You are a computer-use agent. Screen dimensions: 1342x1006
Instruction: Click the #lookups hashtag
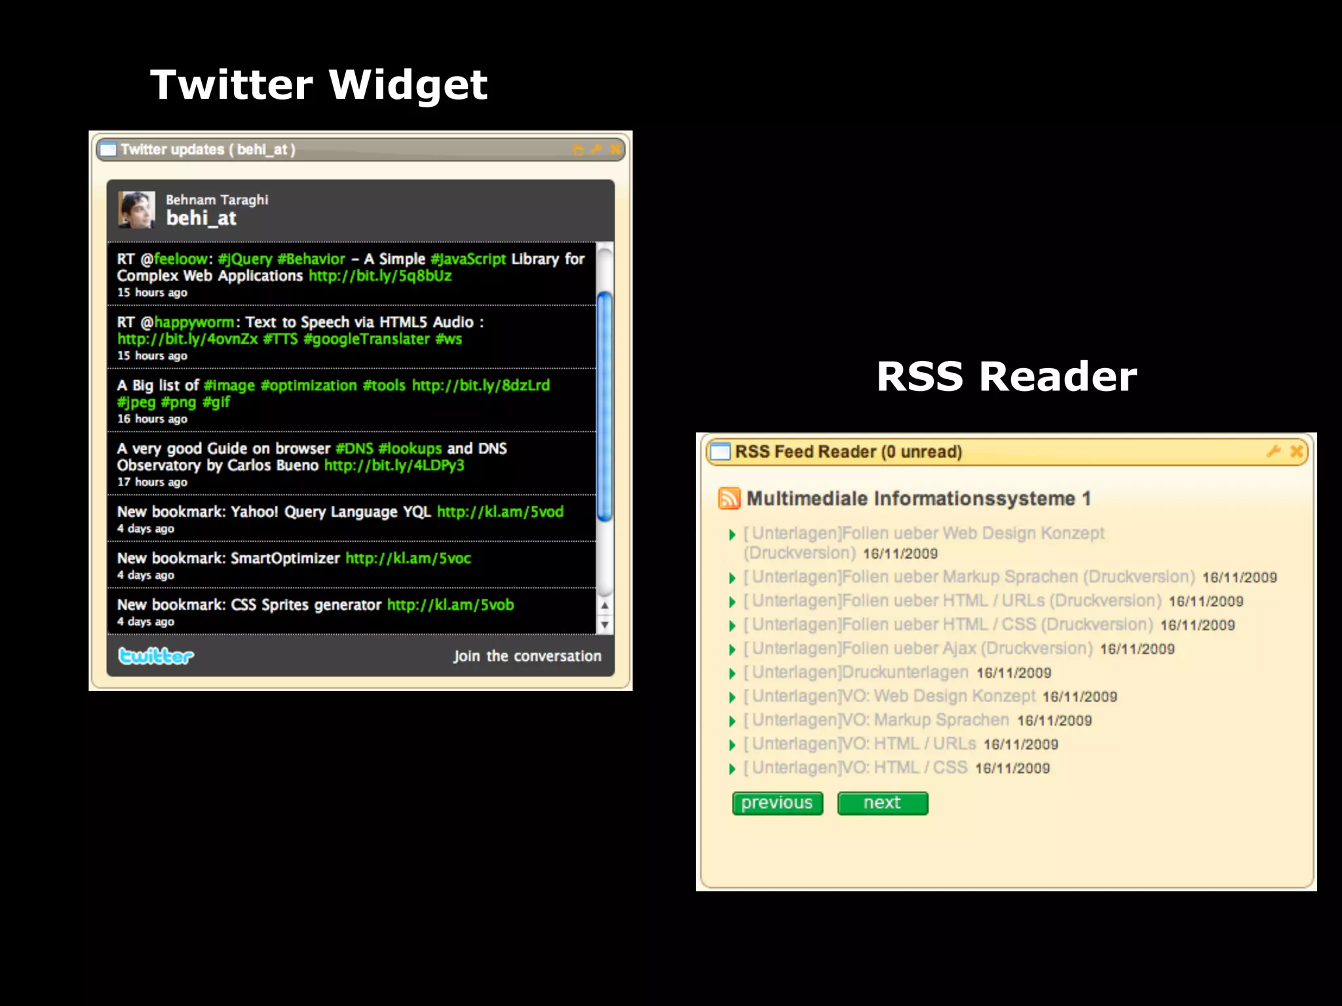410,449
